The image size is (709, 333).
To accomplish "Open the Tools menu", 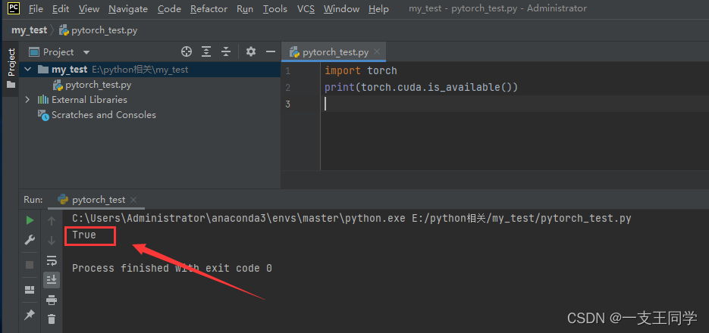I will click(x=275, y=8).
